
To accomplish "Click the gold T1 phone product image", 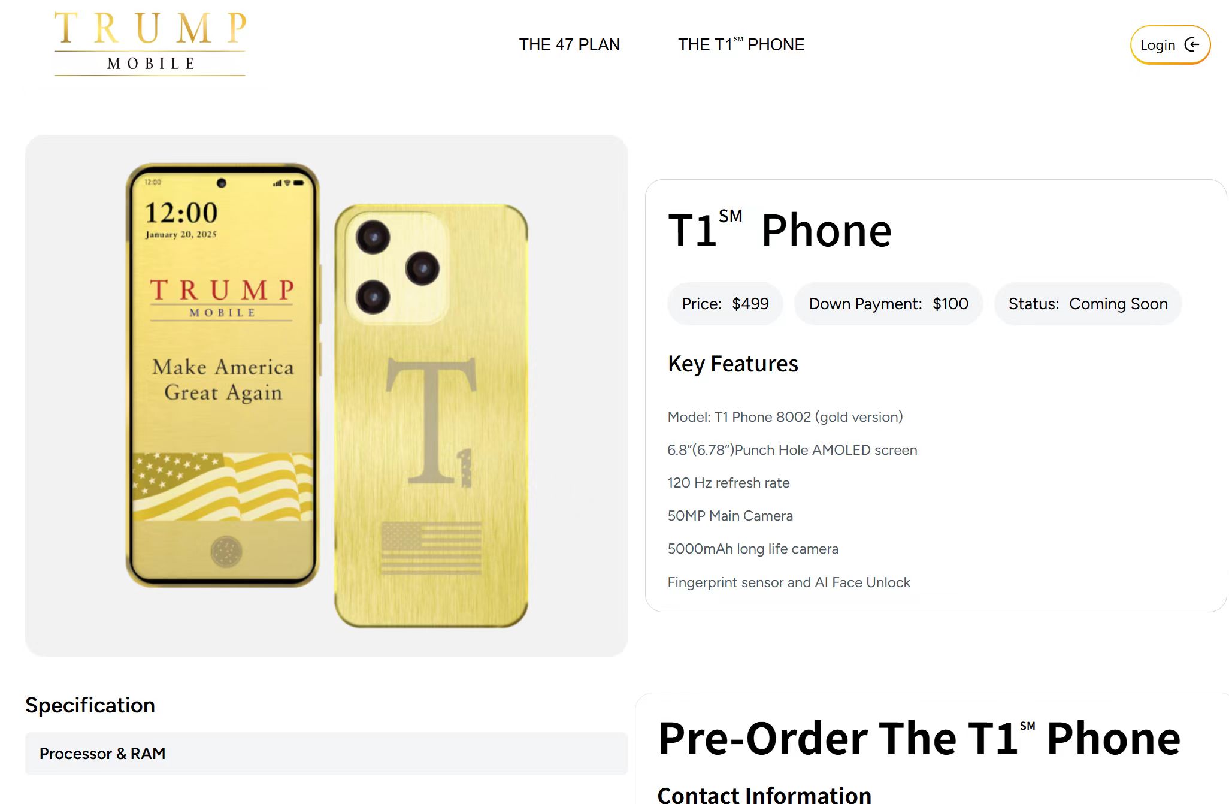I will pyautogui.click(x=326, y=395).
